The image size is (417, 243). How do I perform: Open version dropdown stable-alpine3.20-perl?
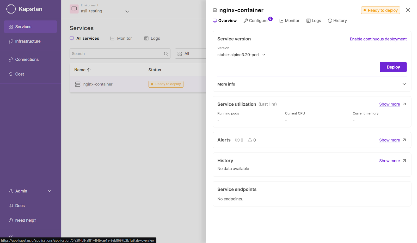click(241, 55)
